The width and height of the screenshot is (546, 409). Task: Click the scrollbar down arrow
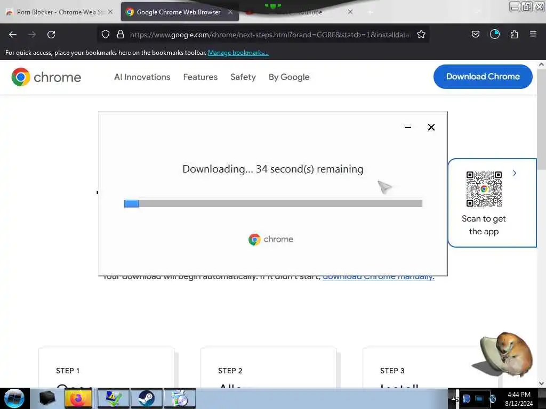[541, 383]
